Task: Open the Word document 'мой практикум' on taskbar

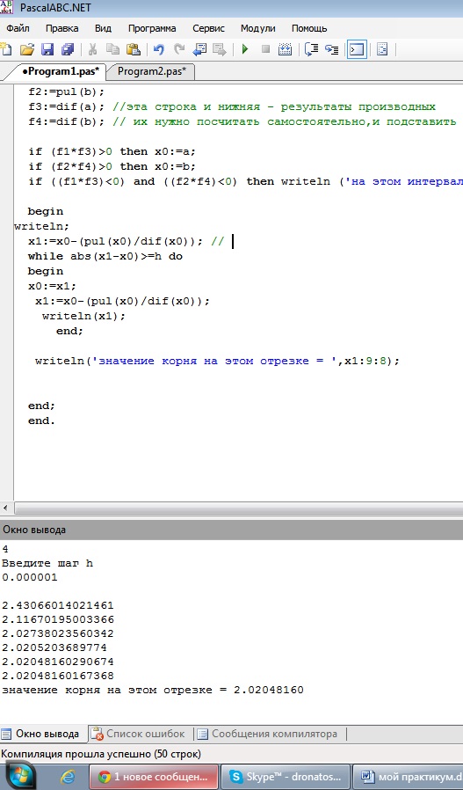Action: [408, 777]
